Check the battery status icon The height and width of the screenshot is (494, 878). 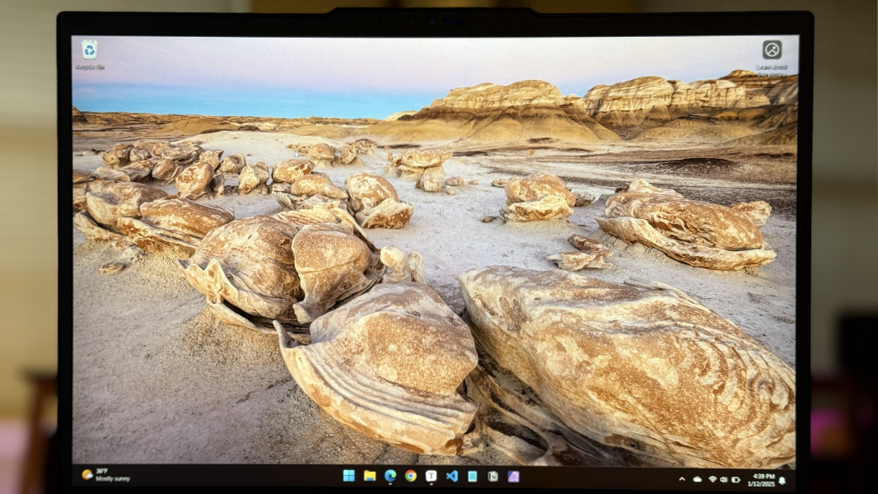[x=736, y=479]
